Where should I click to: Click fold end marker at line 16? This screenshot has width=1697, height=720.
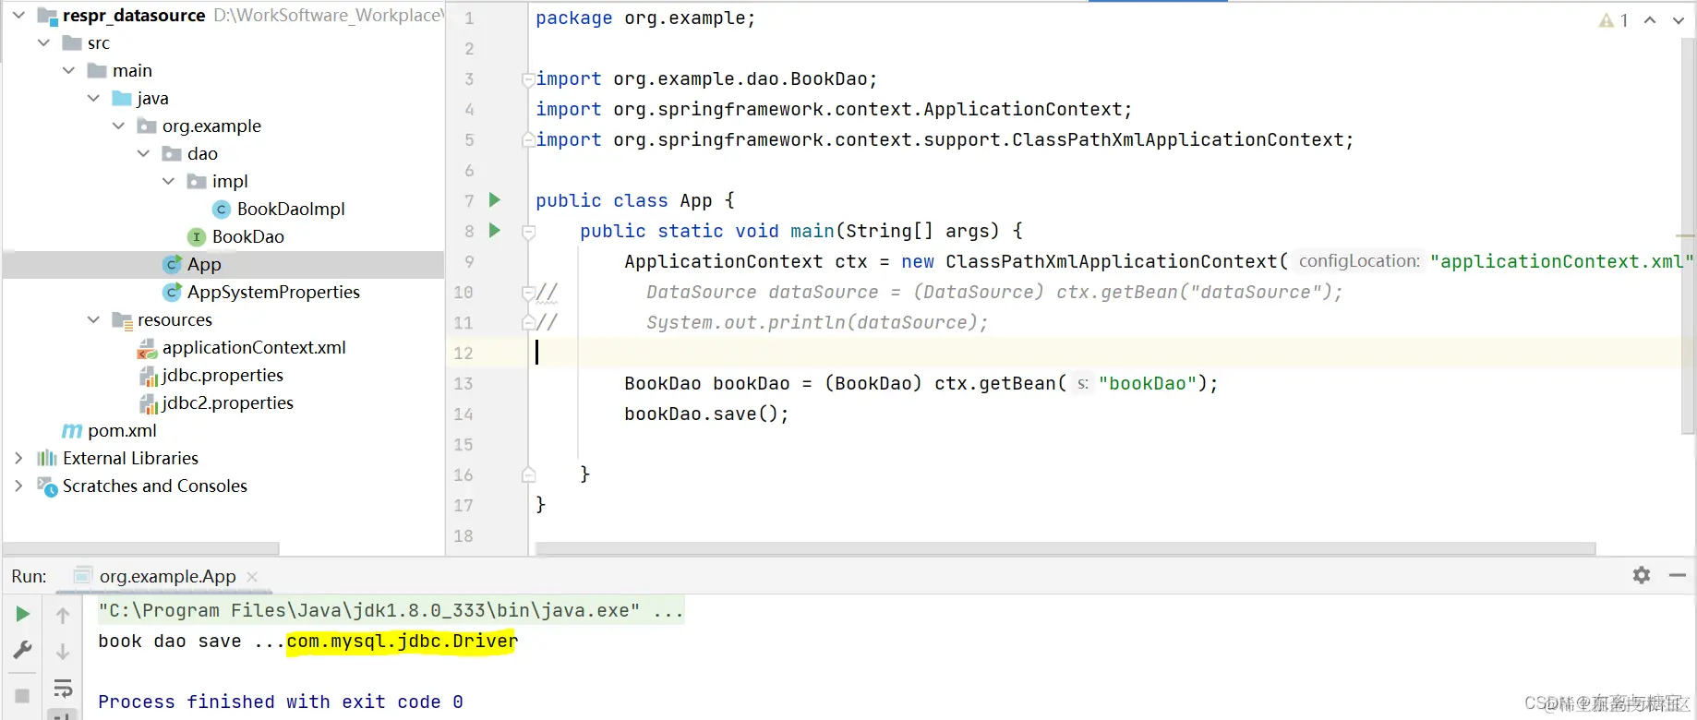529,475
